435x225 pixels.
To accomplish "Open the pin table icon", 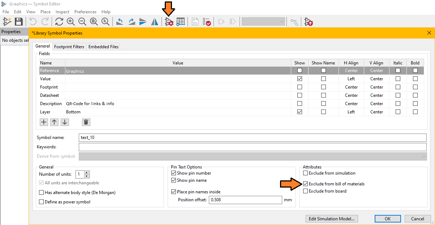I will (181, 22).
